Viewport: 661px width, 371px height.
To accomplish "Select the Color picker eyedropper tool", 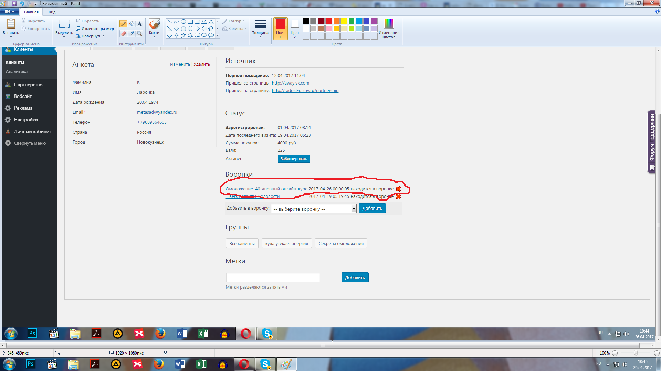I will 132,33.
